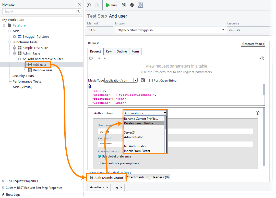Click the Generate Values button

[x=253, y=44]
